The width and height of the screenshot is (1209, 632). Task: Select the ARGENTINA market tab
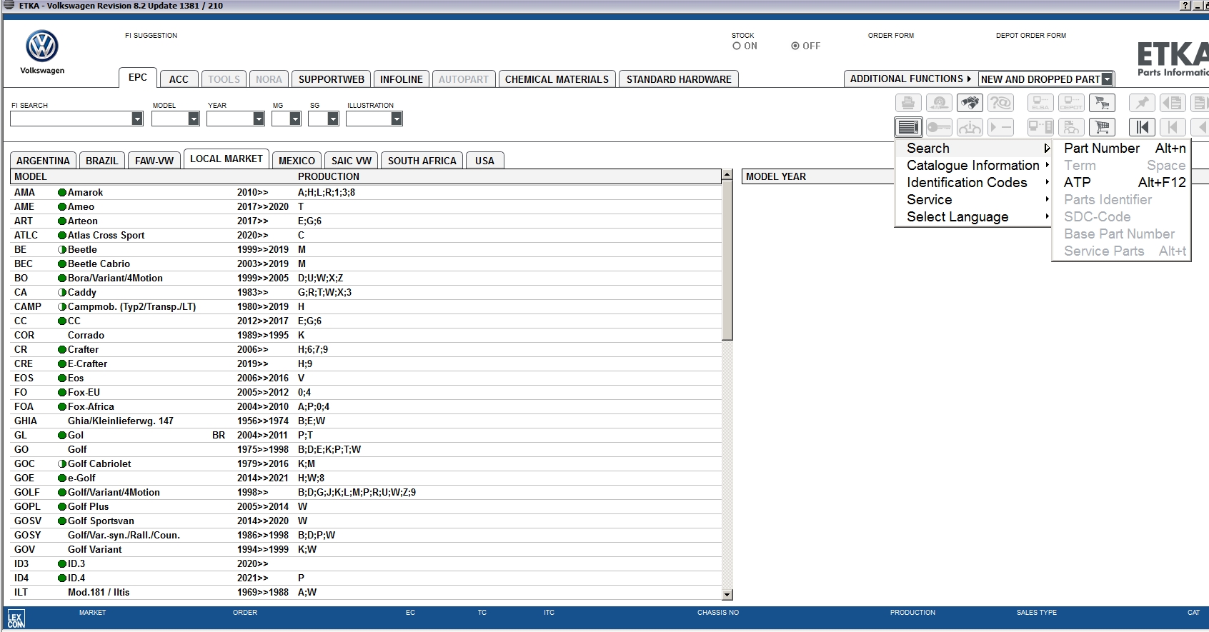pyautogui.click(x=43, y=161)
